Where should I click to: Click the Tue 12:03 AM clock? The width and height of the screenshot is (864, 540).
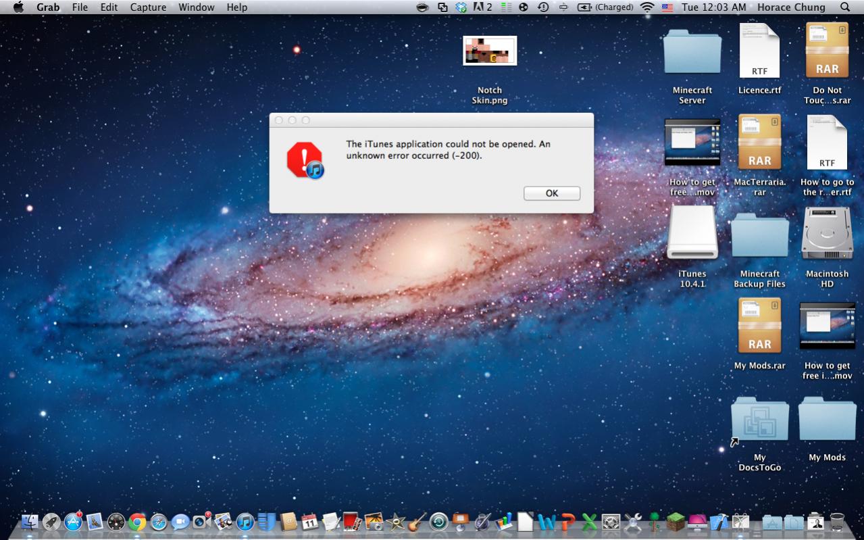714,7
